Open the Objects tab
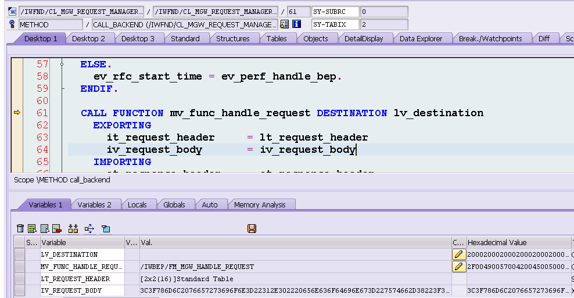Screen dimensions: 574x298 tap(315, 38)
